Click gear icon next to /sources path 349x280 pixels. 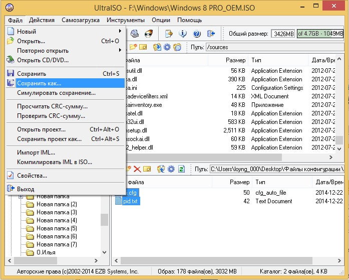(167, 47)
